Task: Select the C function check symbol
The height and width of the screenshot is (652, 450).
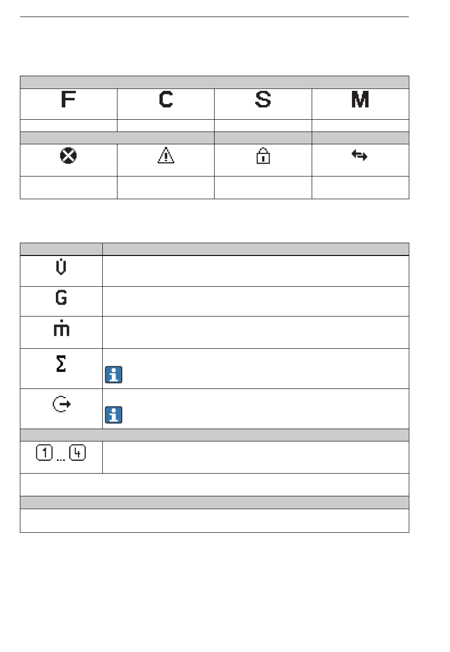Action: coord(166,99)
